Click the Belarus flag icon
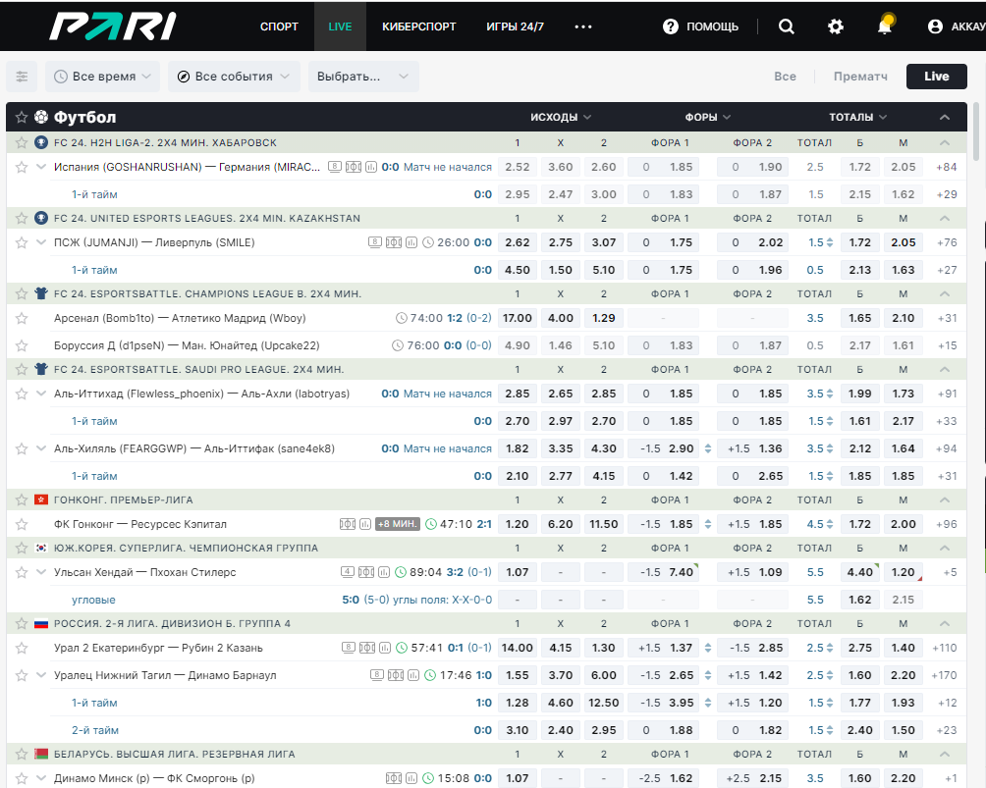 tap(41, 754)
